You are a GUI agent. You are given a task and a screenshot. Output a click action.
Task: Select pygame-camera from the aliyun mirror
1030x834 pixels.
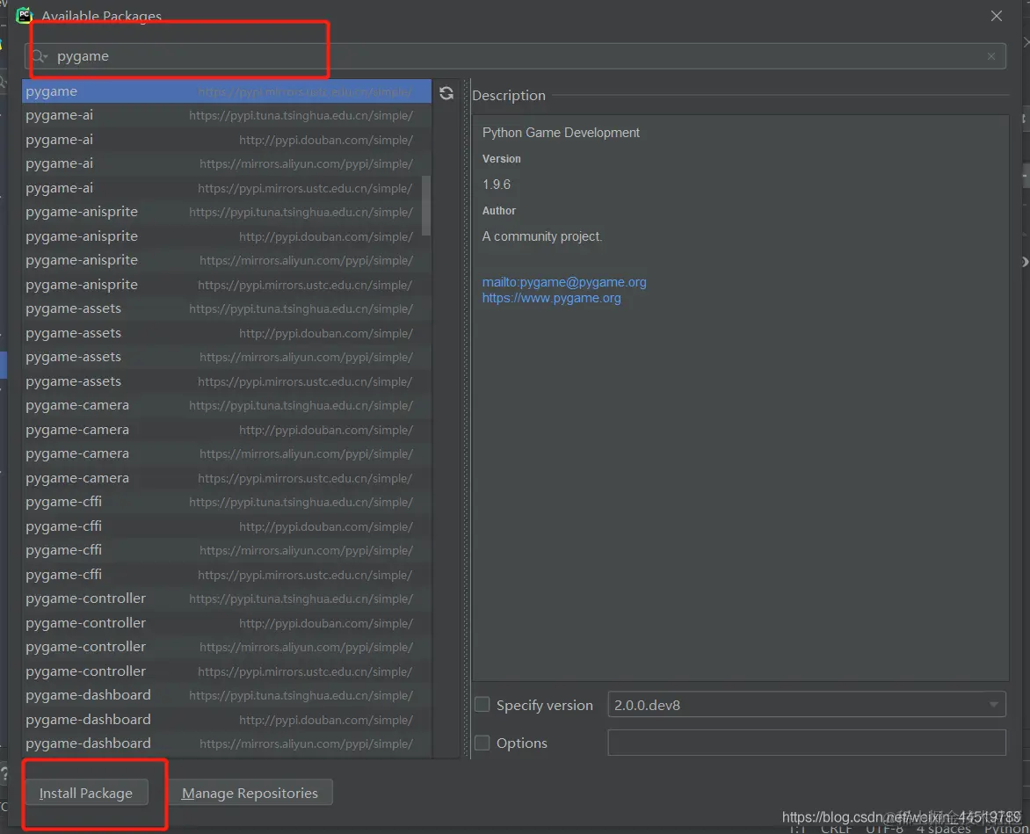[x=227, y=453]
